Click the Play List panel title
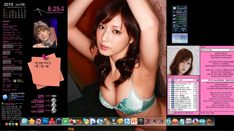The width and height of the screenshot is (234, 131). click(x=171, y=77)
